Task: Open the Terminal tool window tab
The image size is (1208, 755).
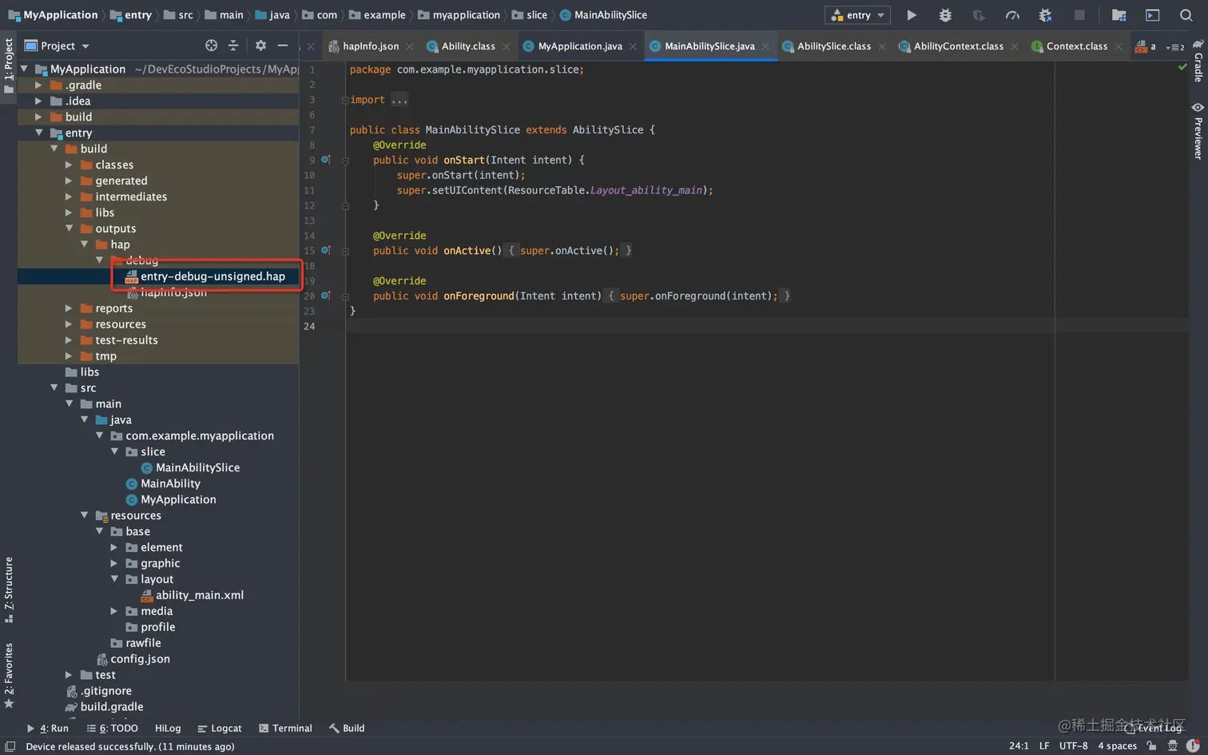Action: pos(285,728)
